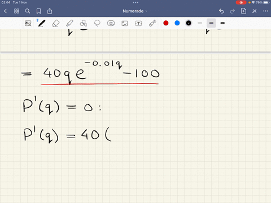Select the Highlighter tool

point(69,23)
